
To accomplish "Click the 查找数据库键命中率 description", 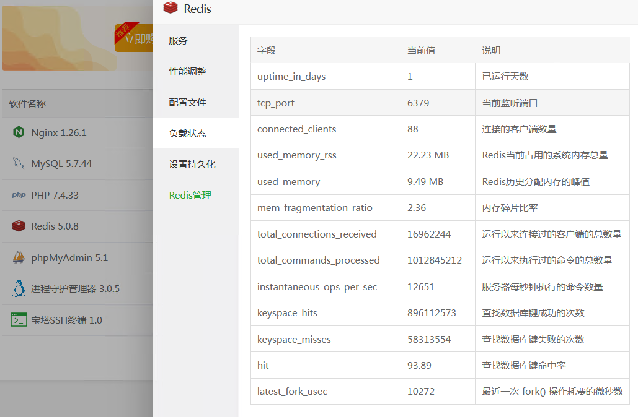I will click(x=524, y=365).
